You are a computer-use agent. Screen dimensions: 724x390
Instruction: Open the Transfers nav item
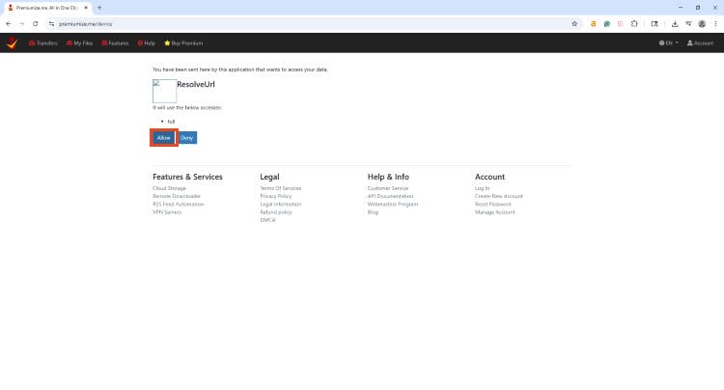(43, 42)
